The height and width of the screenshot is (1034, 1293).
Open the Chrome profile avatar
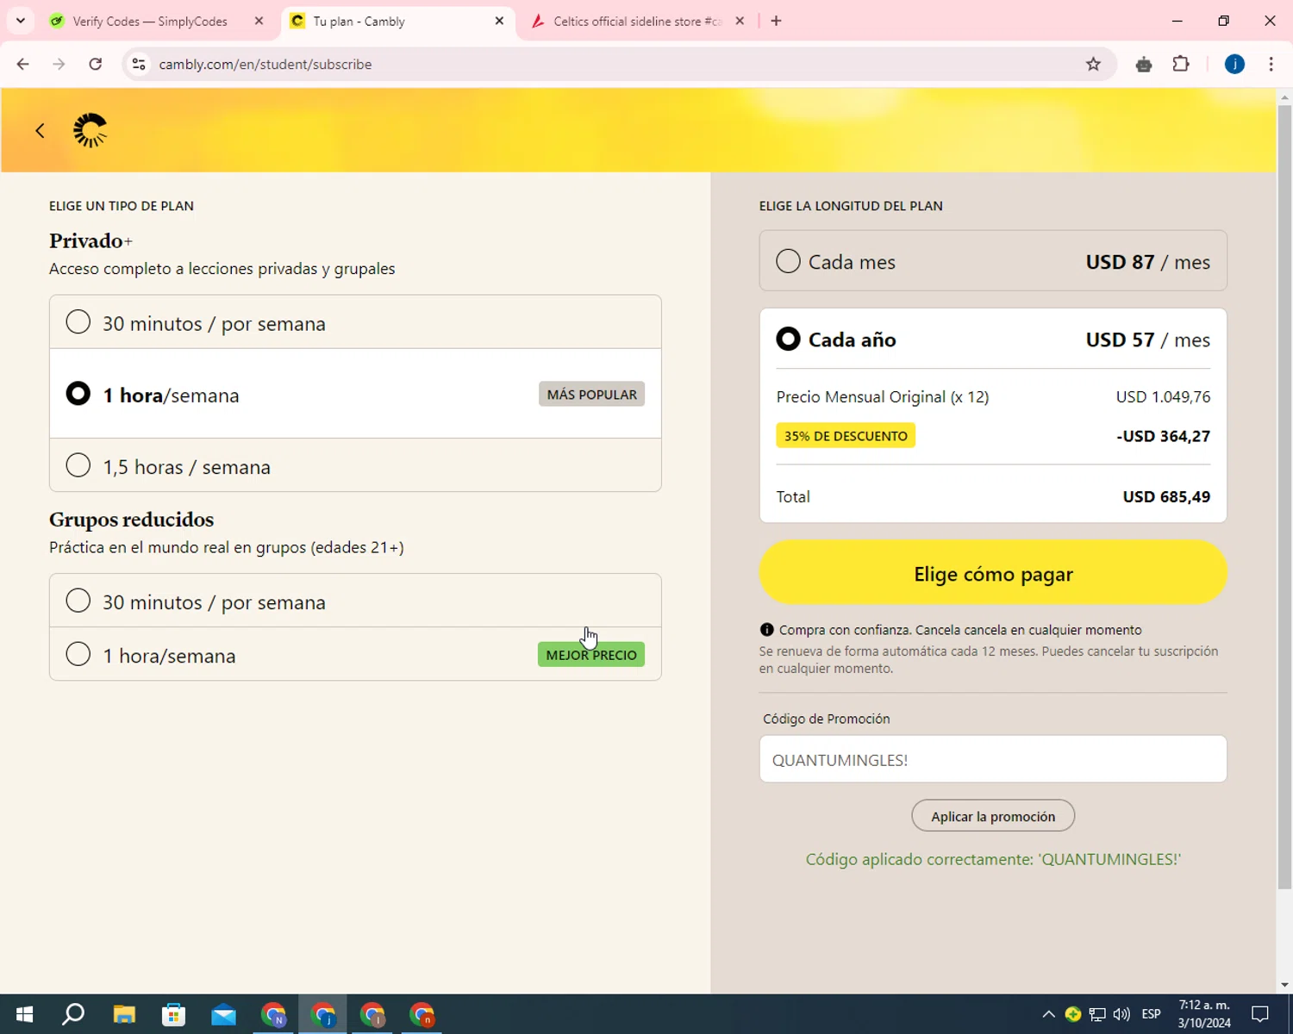(1234, 64)
